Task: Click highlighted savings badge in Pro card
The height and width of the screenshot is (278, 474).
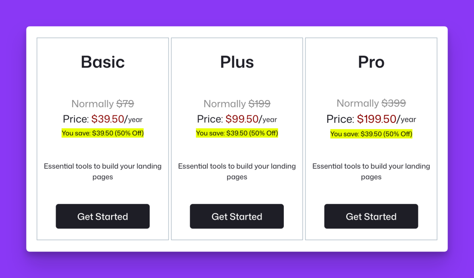Action: [371, 134]
